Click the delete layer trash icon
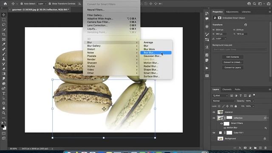 (265, 148)
